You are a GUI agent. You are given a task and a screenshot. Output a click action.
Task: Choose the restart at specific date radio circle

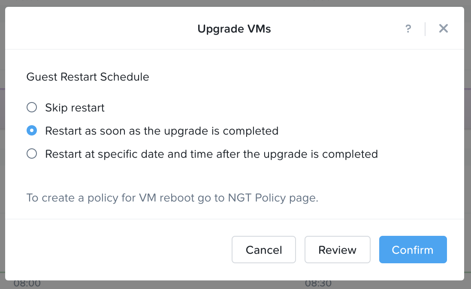[32, 154]
